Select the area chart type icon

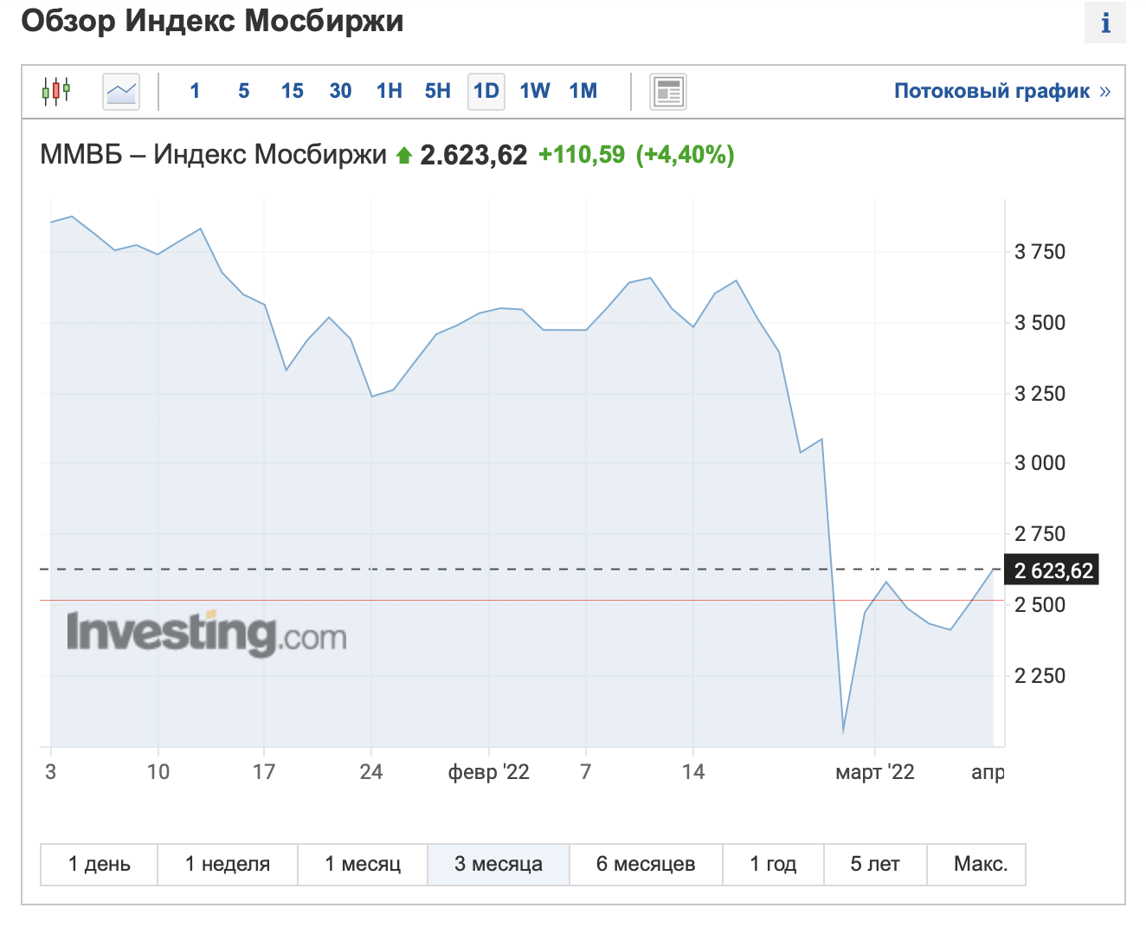coord(121,91)
